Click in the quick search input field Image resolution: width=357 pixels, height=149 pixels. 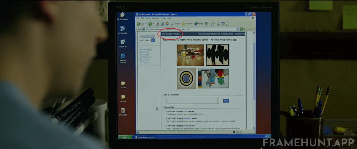pos(147,36)
